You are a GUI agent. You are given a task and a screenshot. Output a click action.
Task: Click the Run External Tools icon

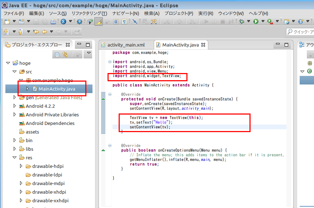[x=270, y=21]
